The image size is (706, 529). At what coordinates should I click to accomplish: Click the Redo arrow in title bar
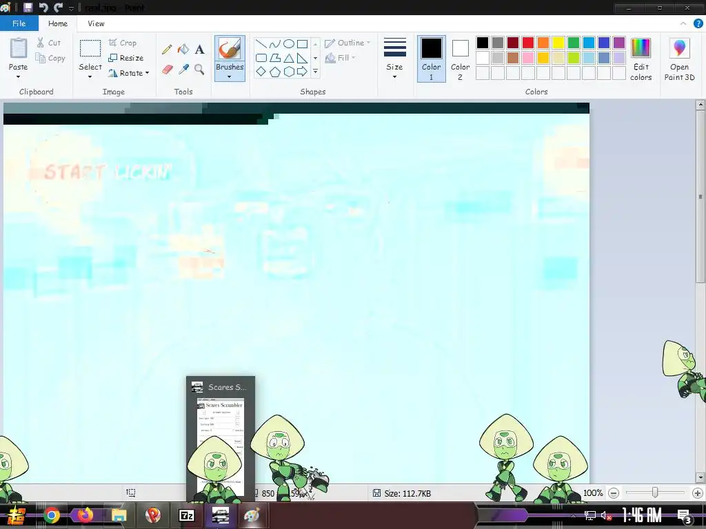click(58, 8)
